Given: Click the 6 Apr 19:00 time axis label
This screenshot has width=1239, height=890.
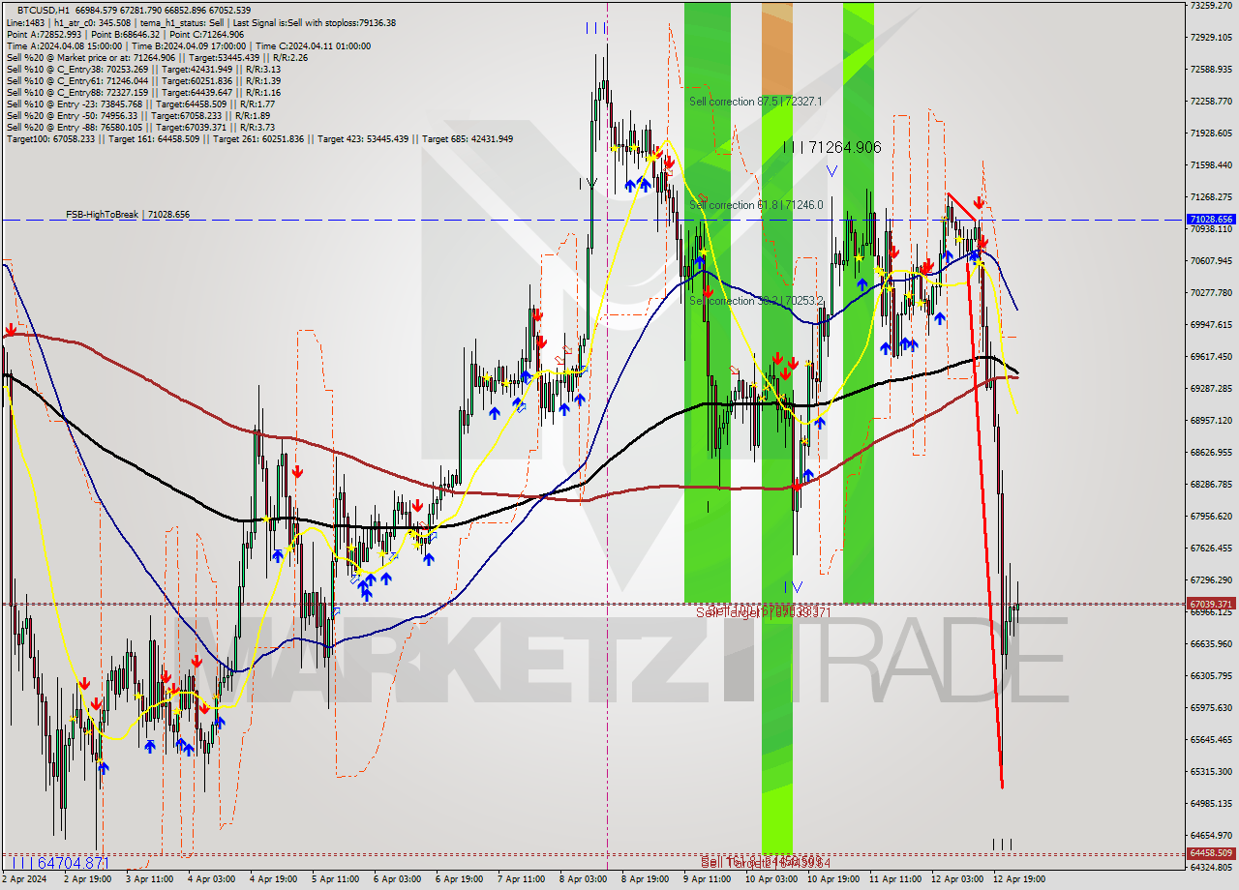Looking at the screenshot, I should tap(460, 879).
